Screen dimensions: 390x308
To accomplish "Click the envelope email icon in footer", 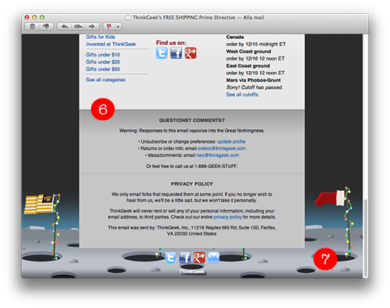I will pos(213,258).
